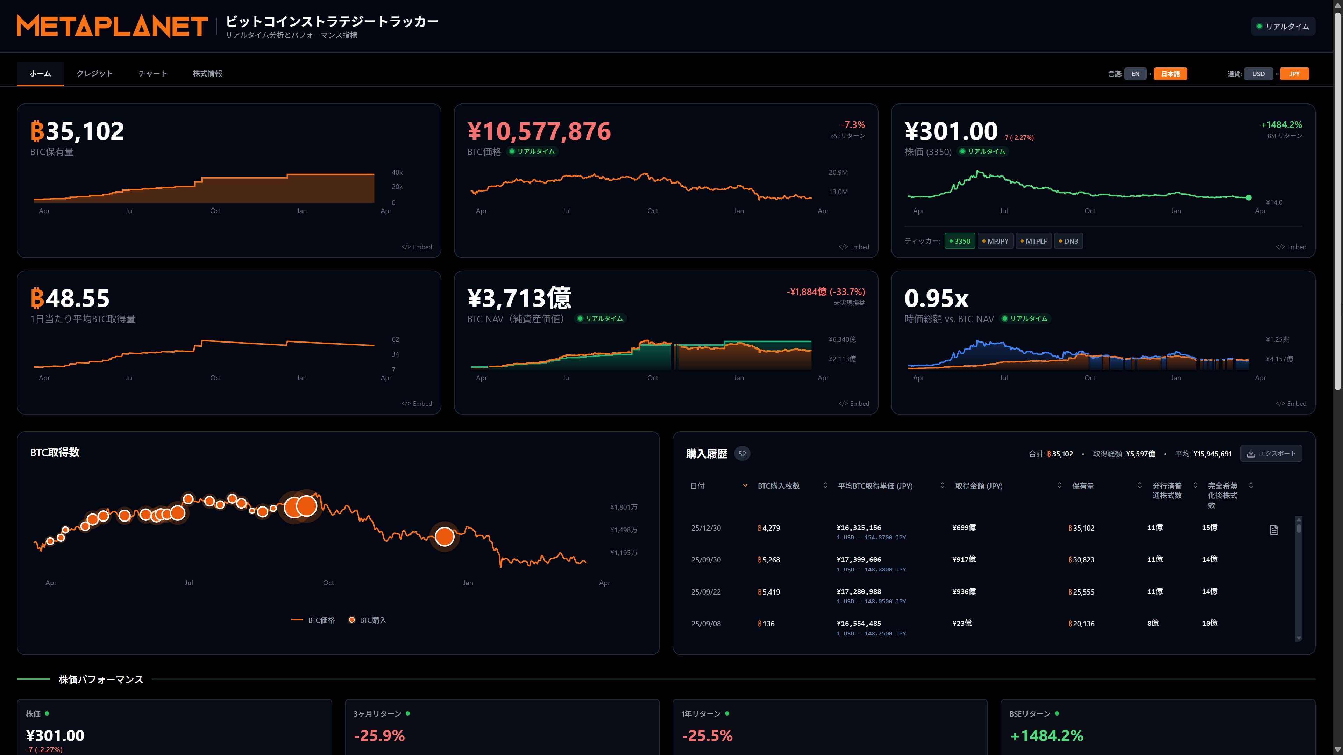The height and width of the screenshot is (755, 1343).
Task: Open Embed for the 株価 (3350) card
Action: 1291,247
